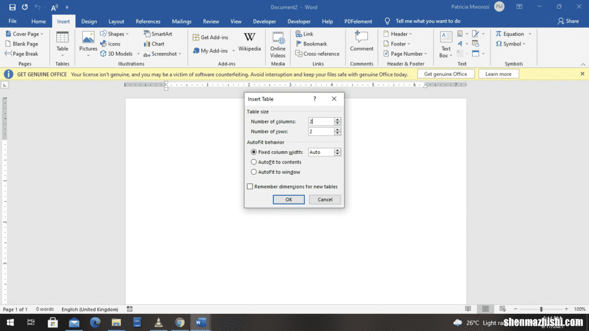589x331 pixels.
Task: Switch to the Mailings tab
Action: (182, 21)
